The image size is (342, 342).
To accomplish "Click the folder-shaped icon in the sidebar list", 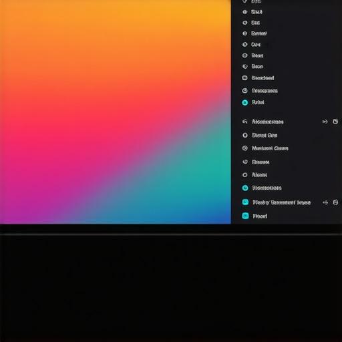I will coord(244,77).
